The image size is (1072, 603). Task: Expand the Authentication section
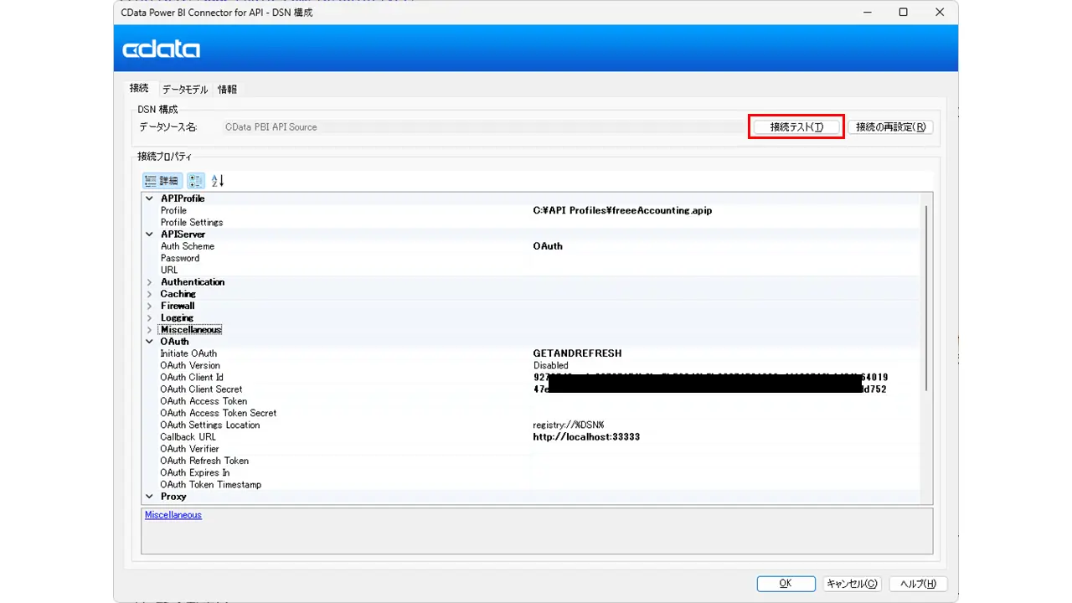150,282
